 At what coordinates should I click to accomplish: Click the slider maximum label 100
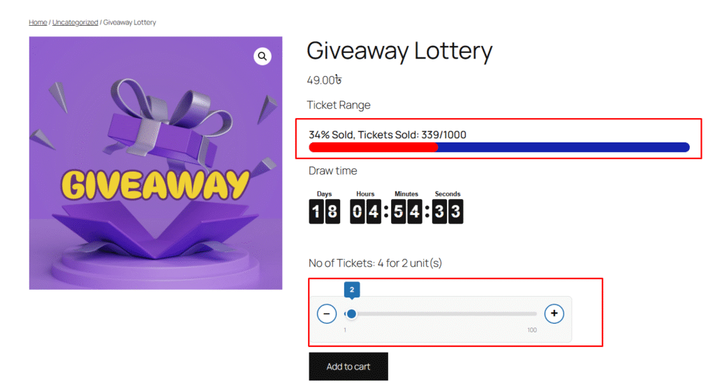532,330
